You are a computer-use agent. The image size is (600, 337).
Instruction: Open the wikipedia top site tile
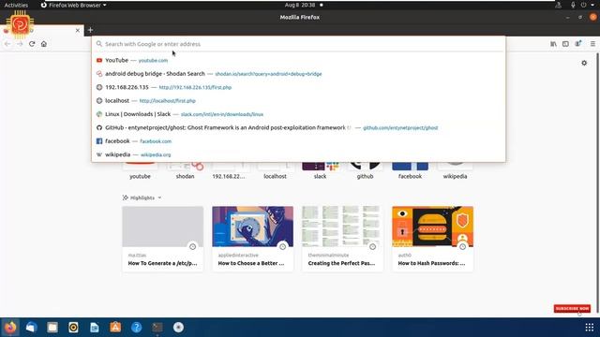[455, 170]
